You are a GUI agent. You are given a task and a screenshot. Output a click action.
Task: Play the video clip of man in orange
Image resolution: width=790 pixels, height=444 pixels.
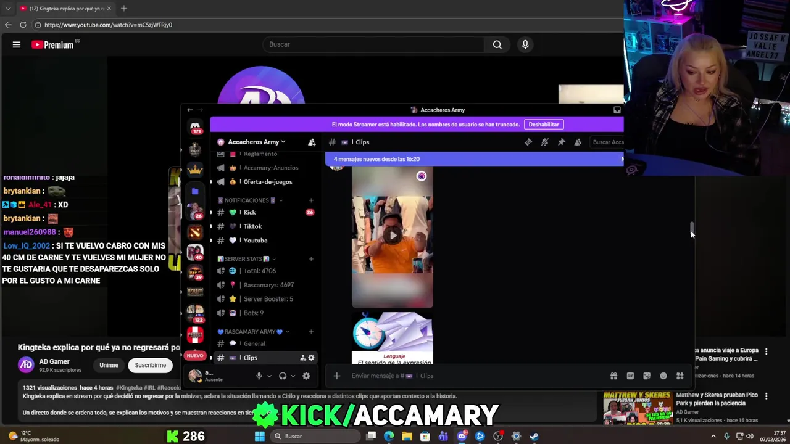(393, 236)
